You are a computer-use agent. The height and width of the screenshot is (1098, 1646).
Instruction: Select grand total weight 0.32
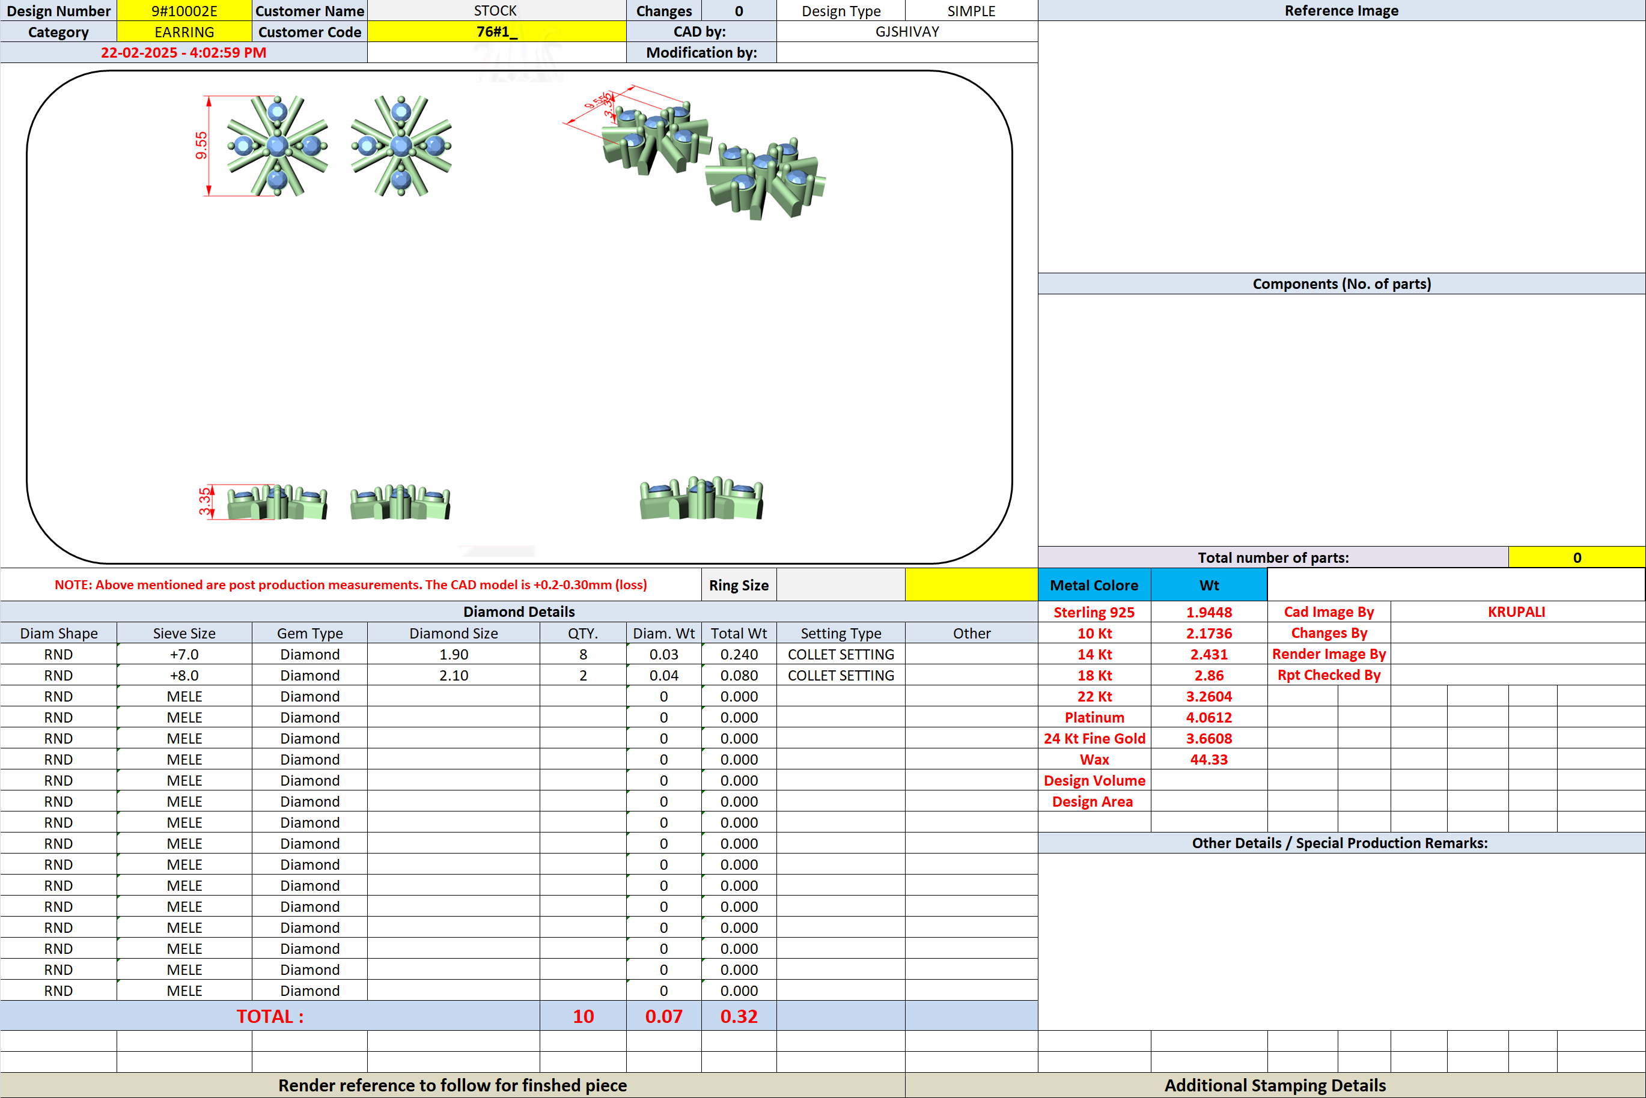coord(739,1016)
